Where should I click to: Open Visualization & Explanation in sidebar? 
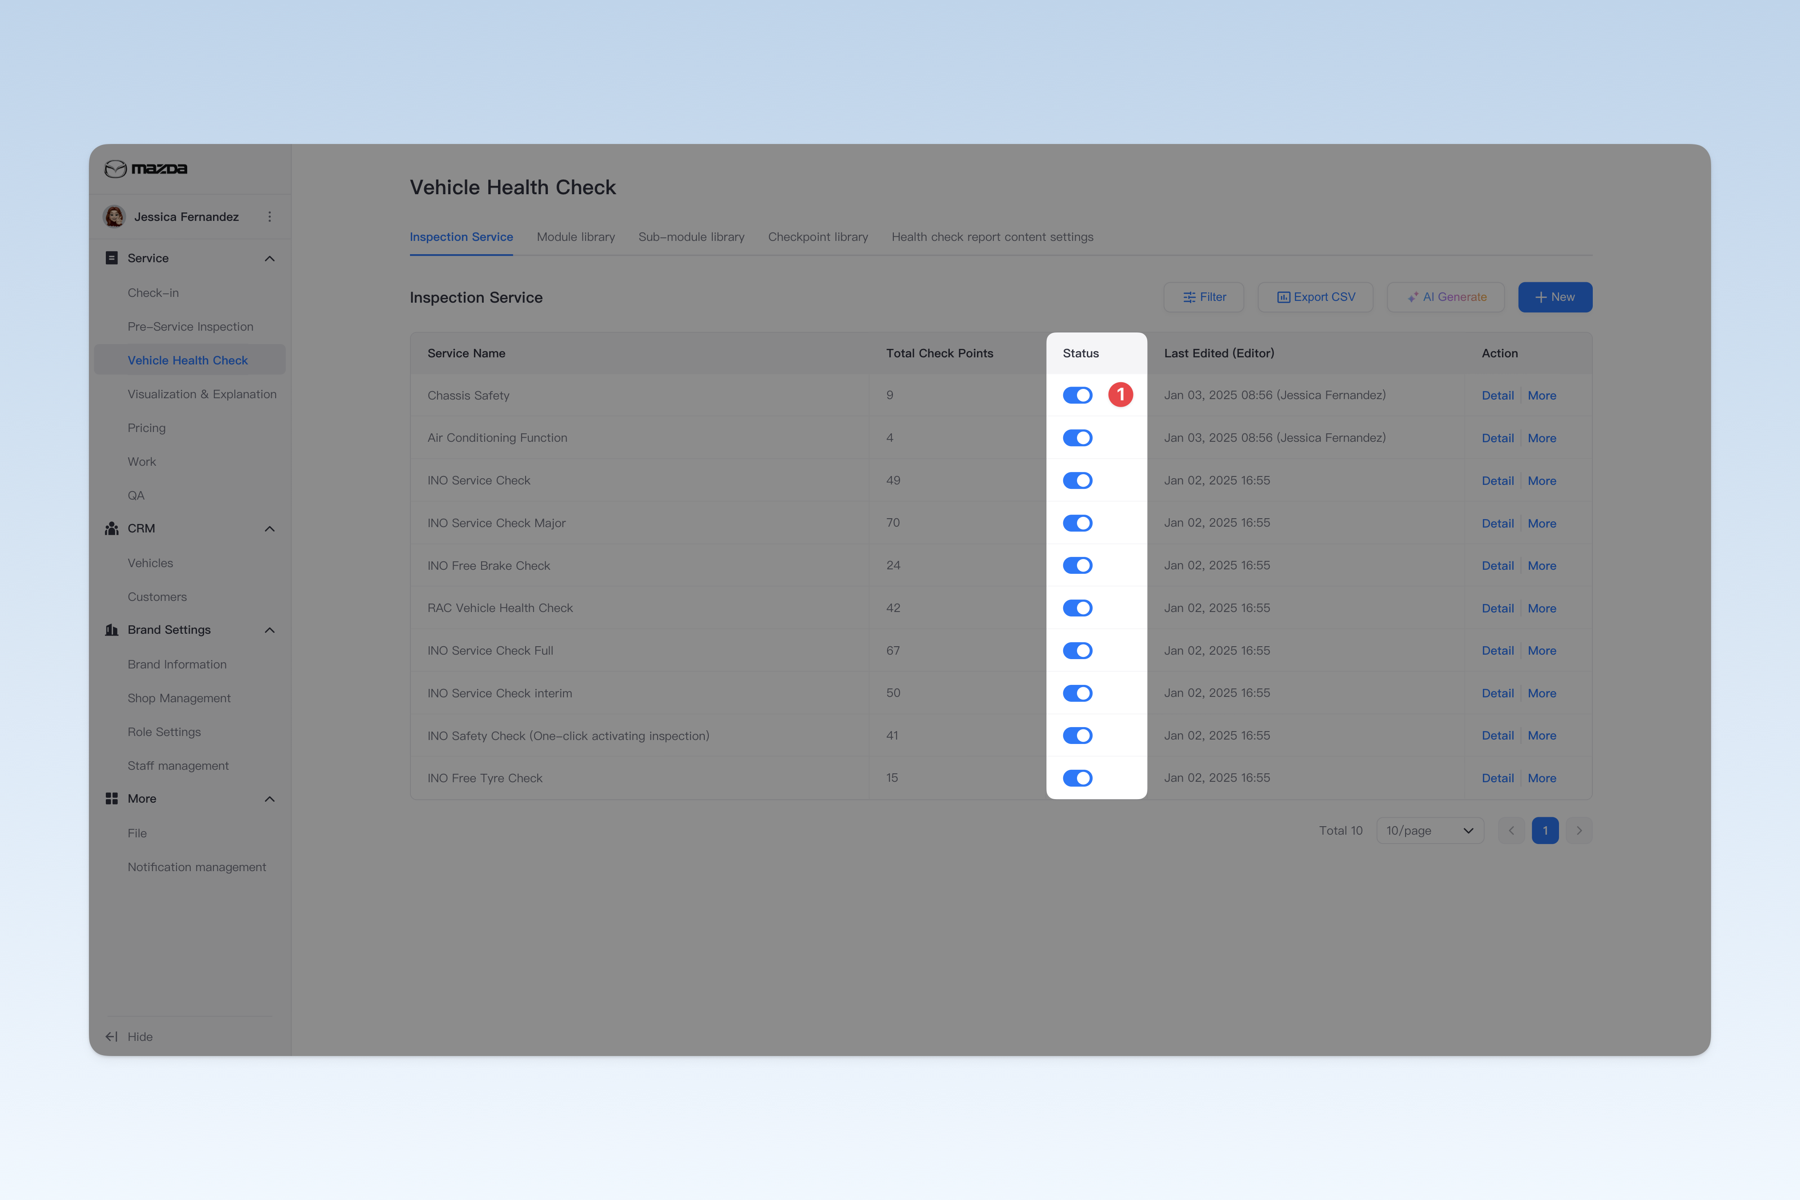click(190, 394)
